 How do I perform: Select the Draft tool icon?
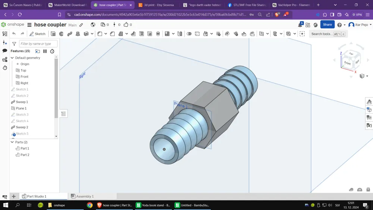click(120, 34)
